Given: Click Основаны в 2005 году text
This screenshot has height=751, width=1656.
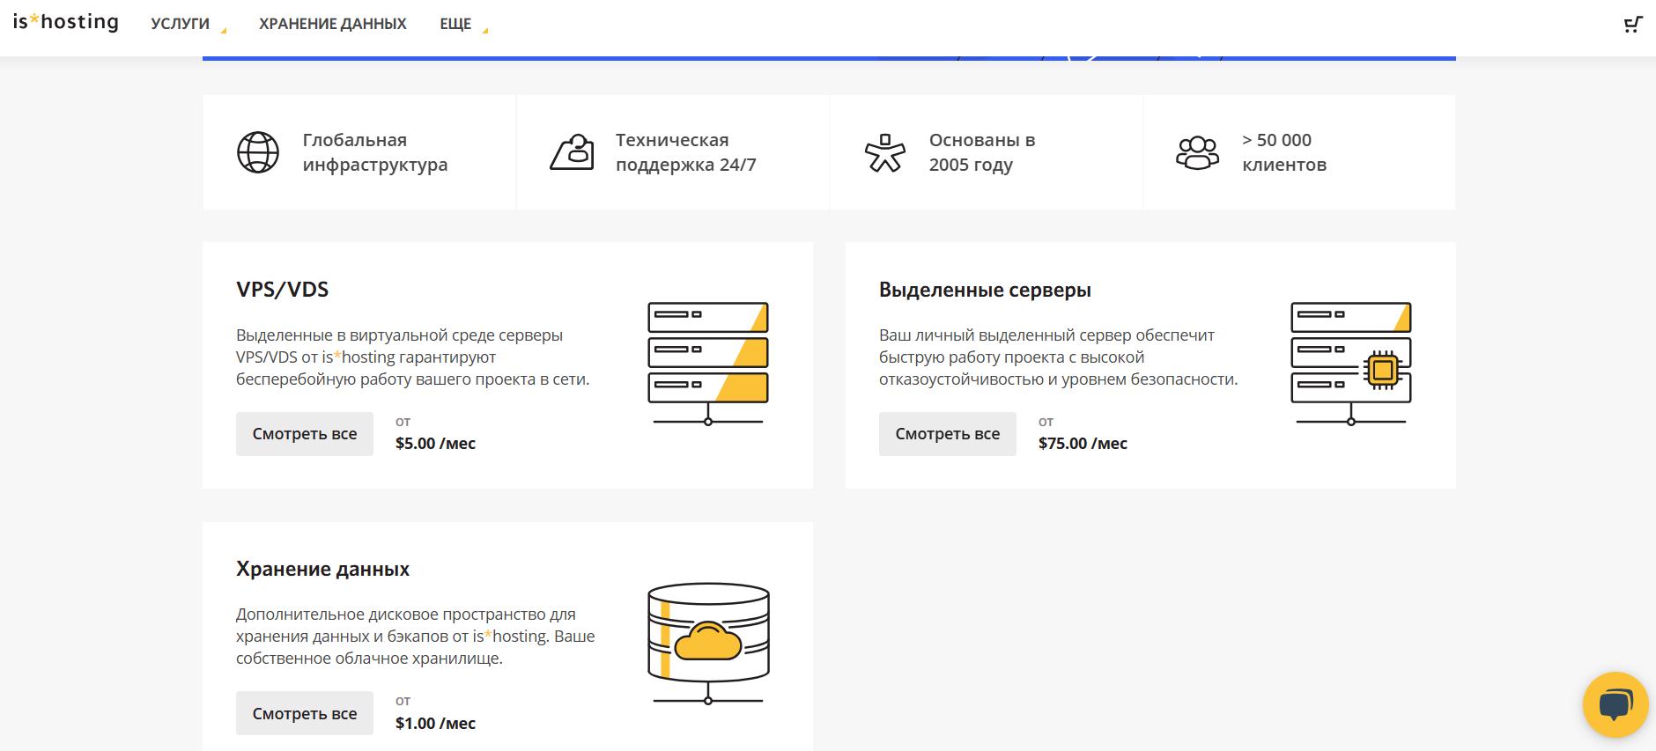Looking at the screenshot, I should (982, 152).
